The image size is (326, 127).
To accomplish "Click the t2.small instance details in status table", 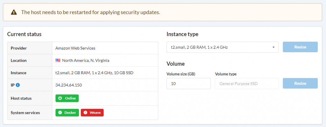I will click(94, 73).
